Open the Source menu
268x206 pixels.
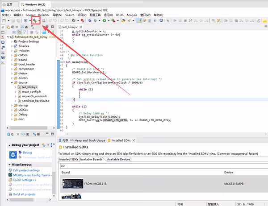30,15
